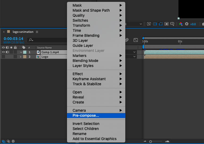Expand the Logo layer properties

(x=20, y=57)
